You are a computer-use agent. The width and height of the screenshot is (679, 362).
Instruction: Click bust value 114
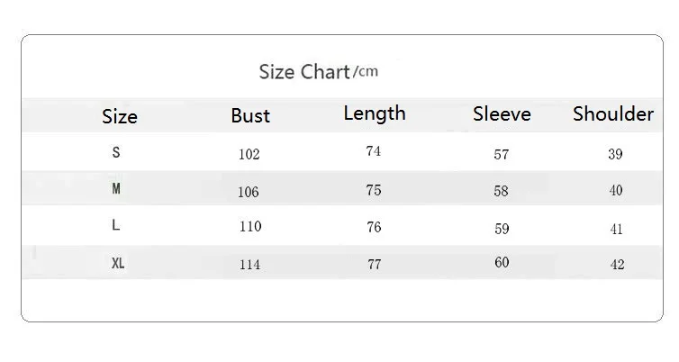tap(249, 265)
